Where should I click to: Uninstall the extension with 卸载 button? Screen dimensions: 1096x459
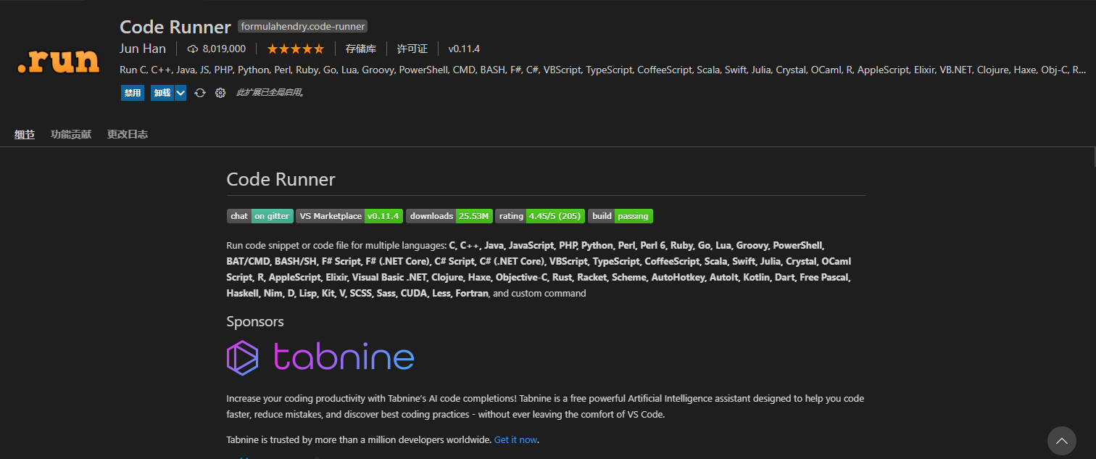tap(162, 93)
